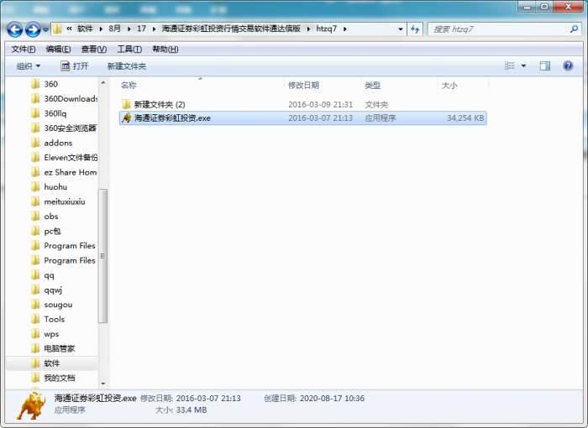Screen dimensions: 588x428
Task: Click the 17 breadcrumb in the address bar
Action: point(141,29)
